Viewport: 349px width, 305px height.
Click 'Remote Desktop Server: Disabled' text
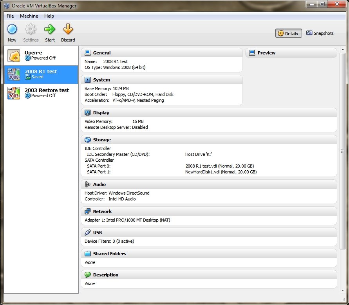tap(116, 127)
